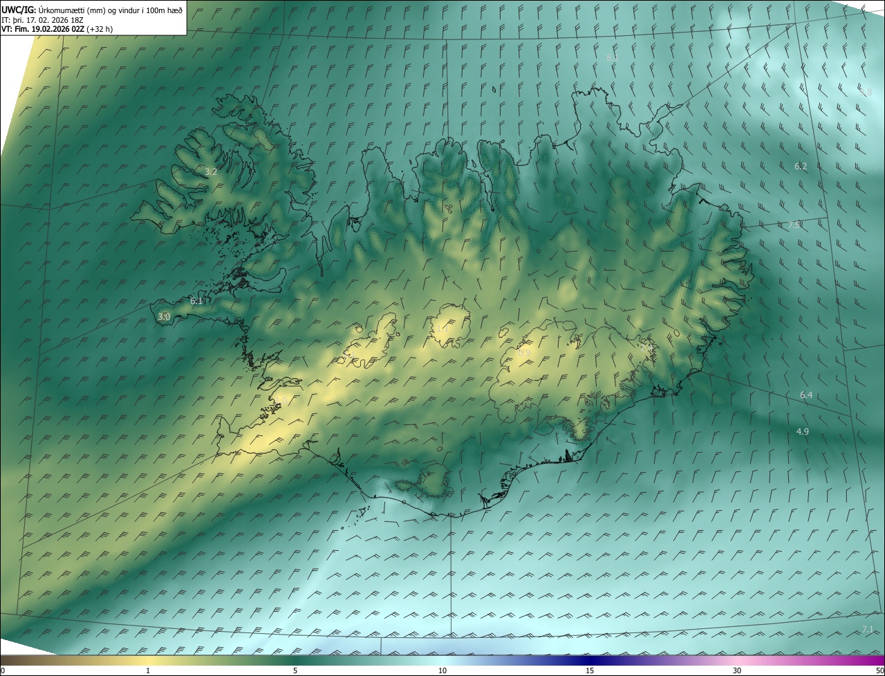
Task: Click the 4.9 value in the southeast sea
Action: click(x=803, y=431)
